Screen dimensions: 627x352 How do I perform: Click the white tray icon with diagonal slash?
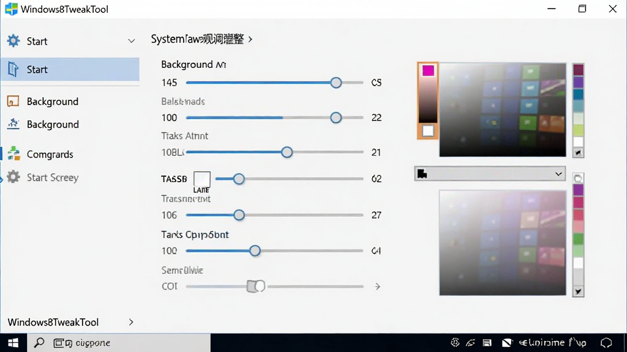507,343
